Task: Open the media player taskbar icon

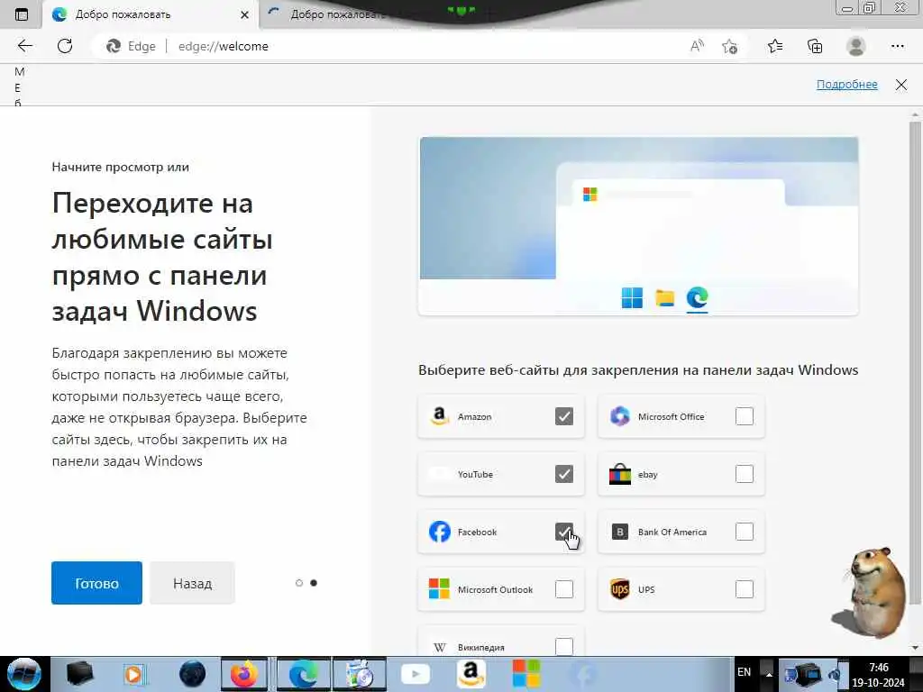Action: 133,674
